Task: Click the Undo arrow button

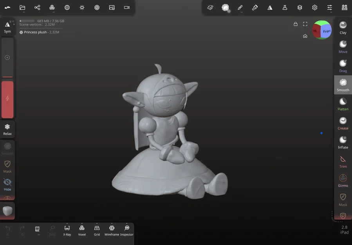Action: 7,230
